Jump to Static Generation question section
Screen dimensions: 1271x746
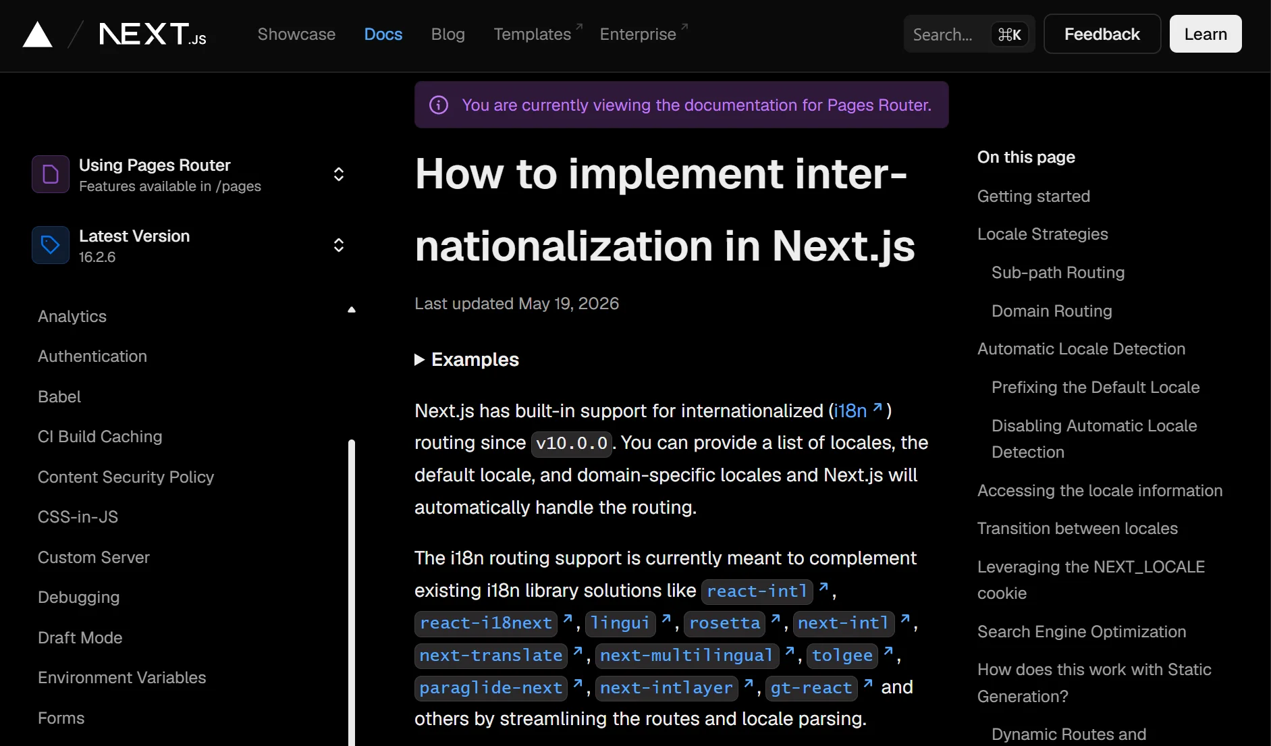1094,683
